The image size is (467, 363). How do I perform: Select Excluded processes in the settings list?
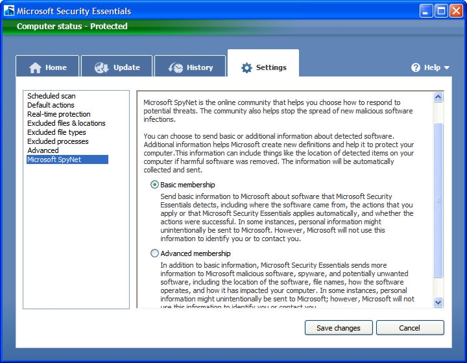(58, 141)
